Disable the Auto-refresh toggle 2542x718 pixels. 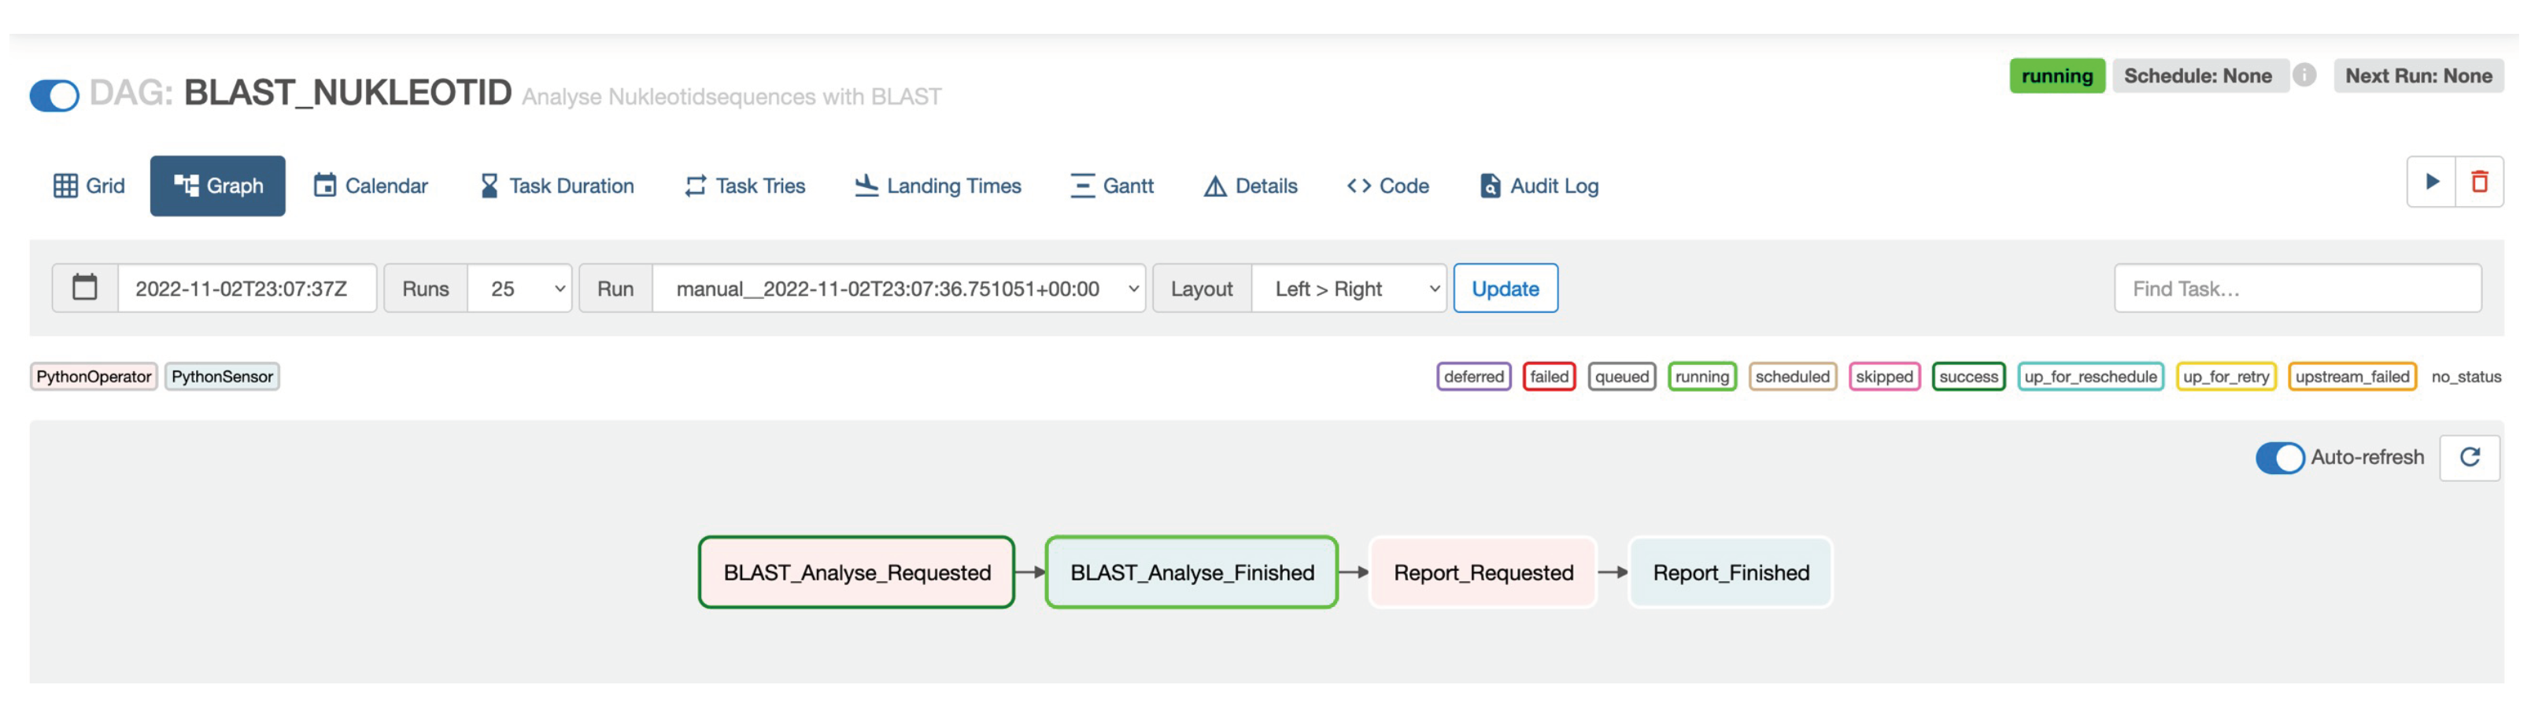click(2279, 458)
